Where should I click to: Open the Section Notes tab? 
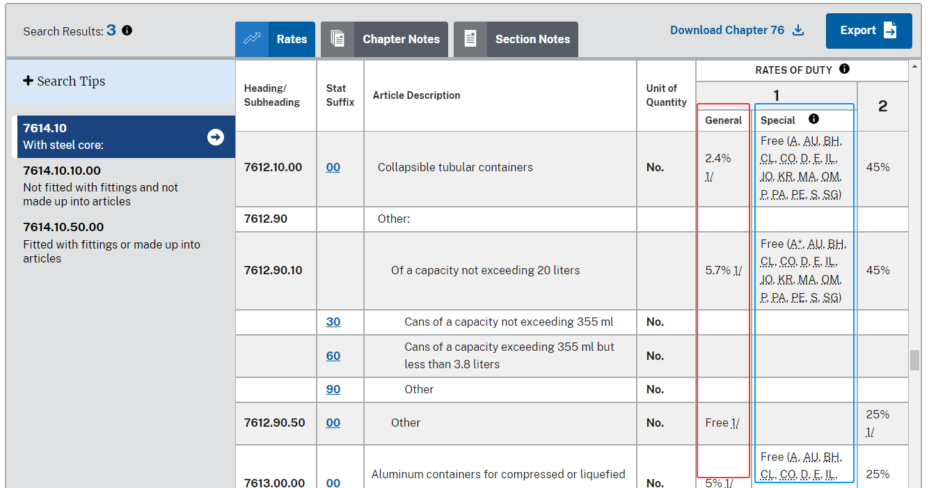click(x=532, y=39)
